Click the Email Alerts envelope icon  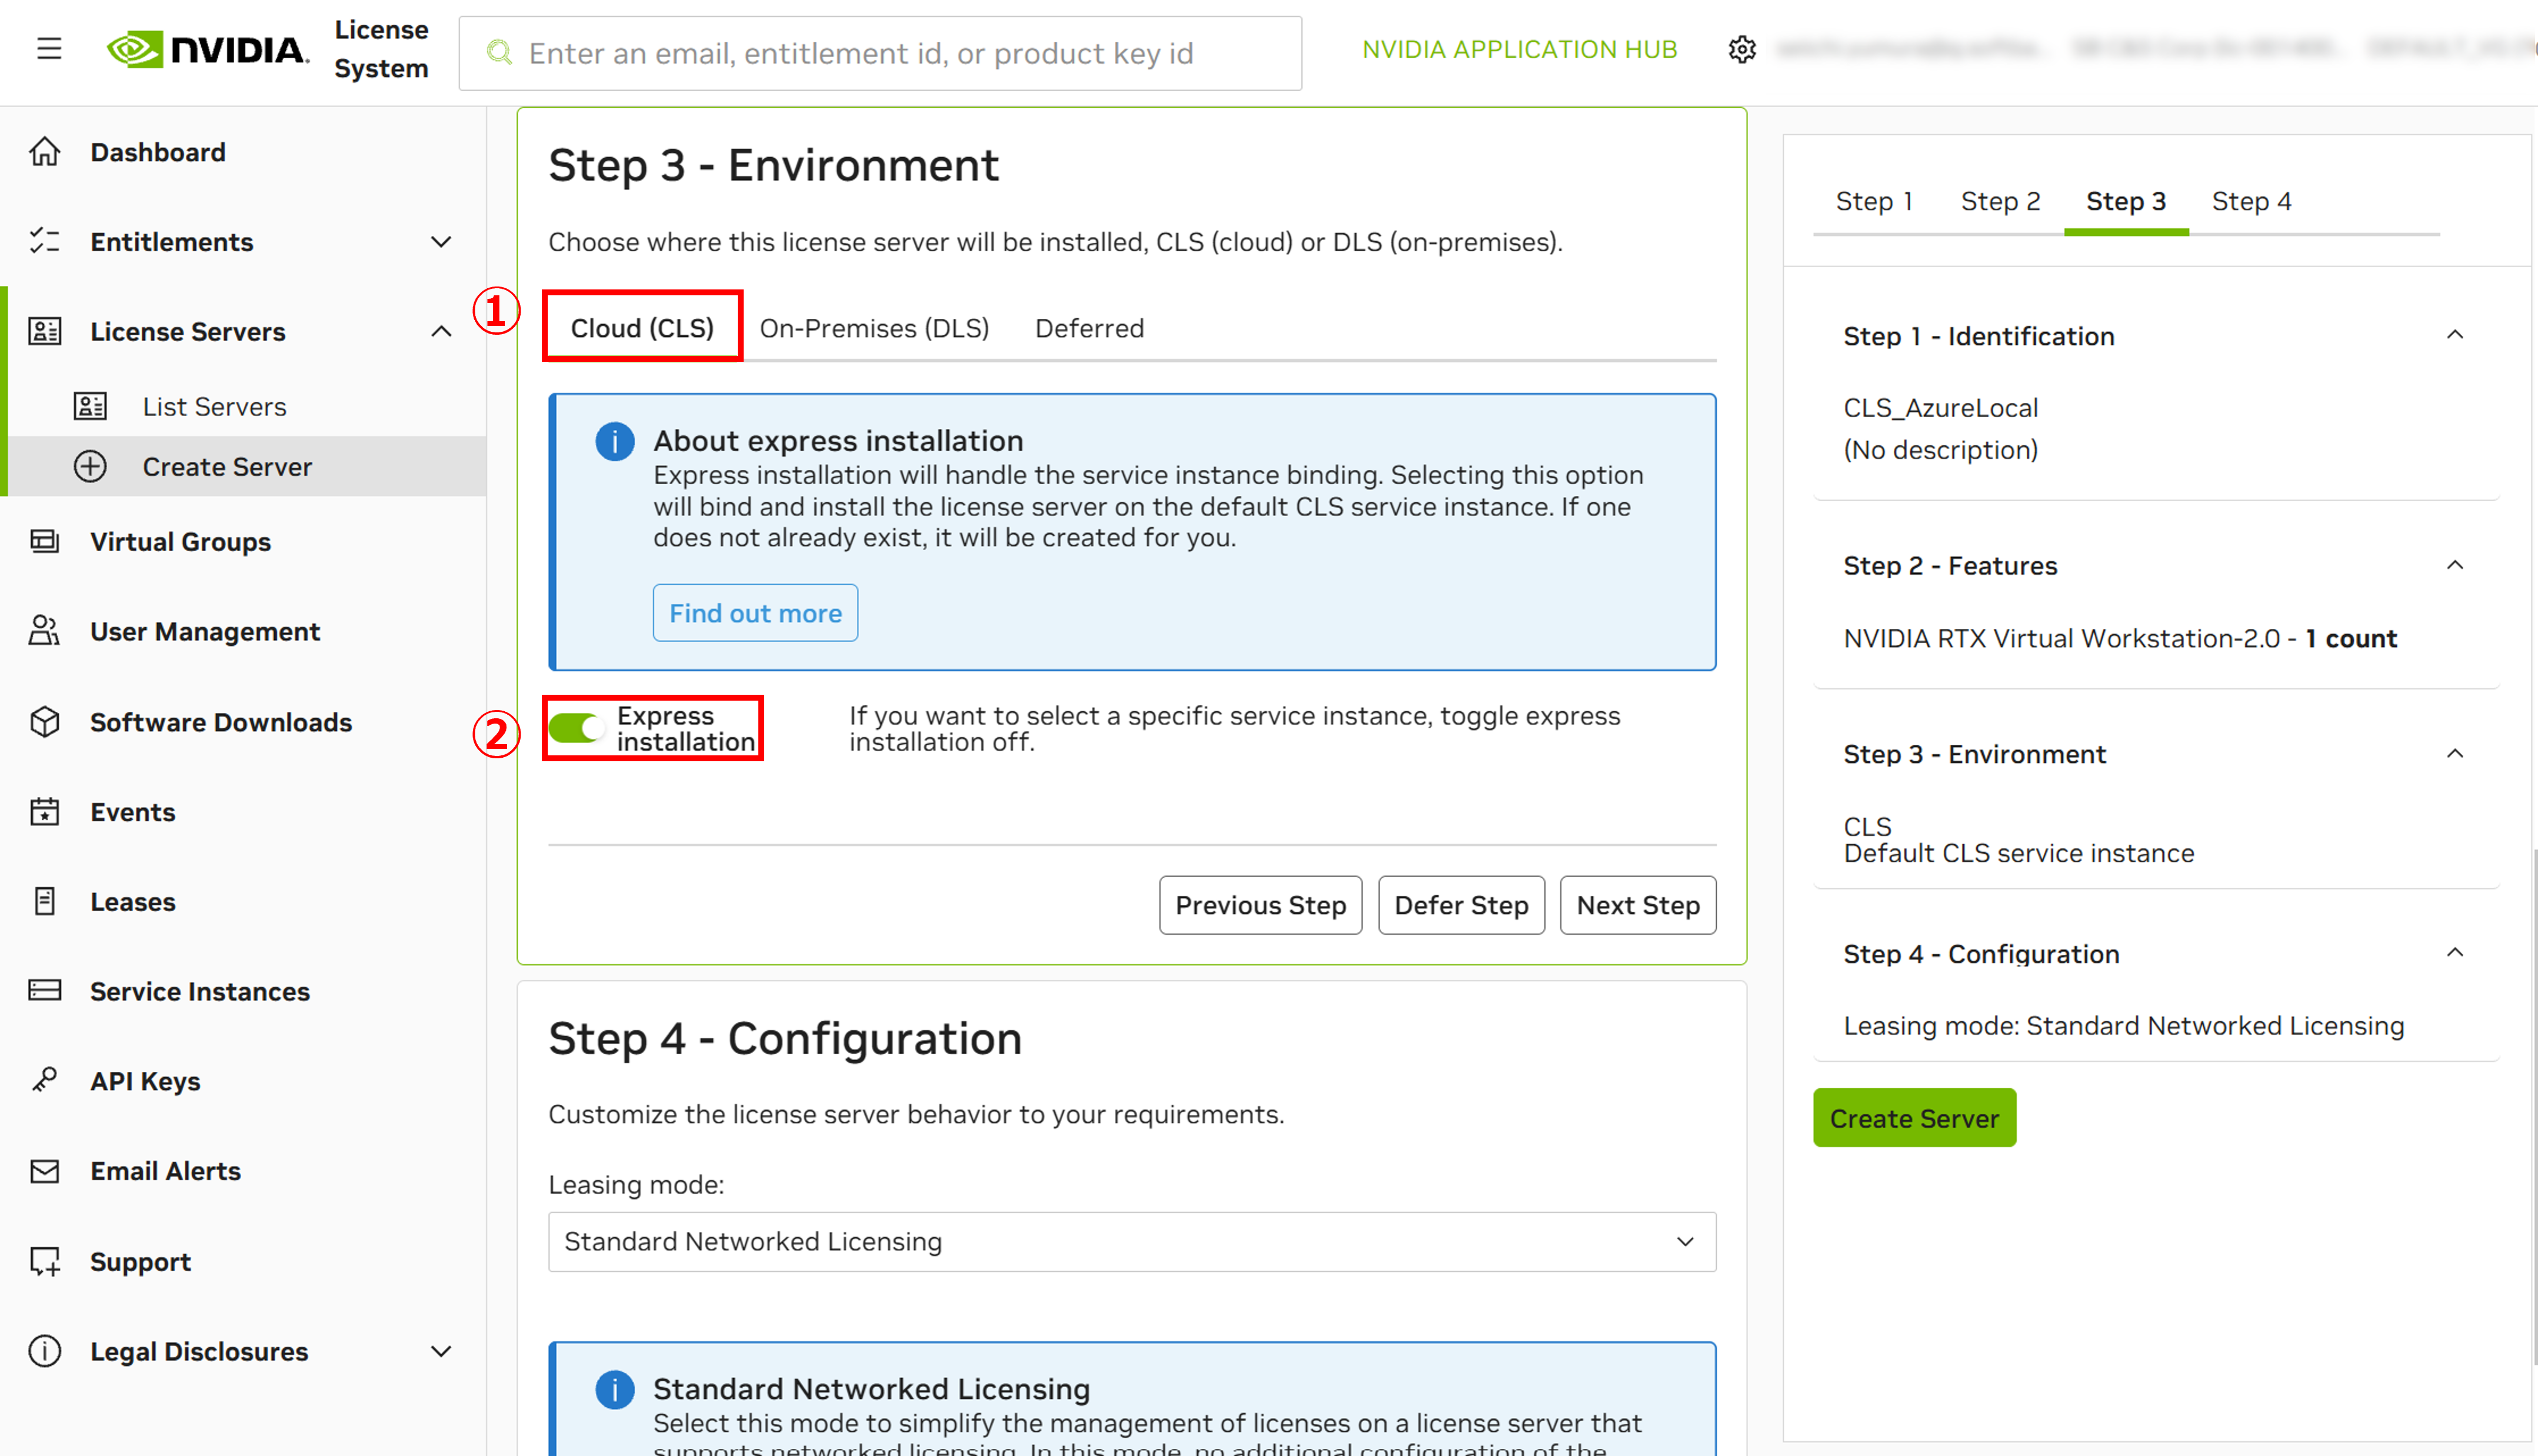pos(45,1170)
